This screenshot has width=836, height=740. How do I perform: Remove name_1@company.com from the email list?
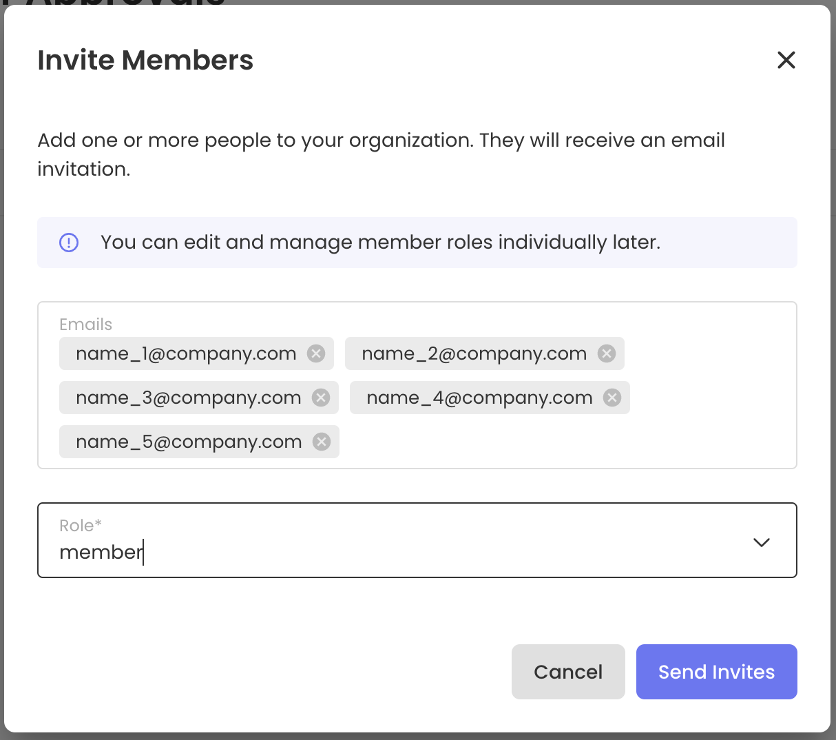pyautogui.click(x=316, y=353)
